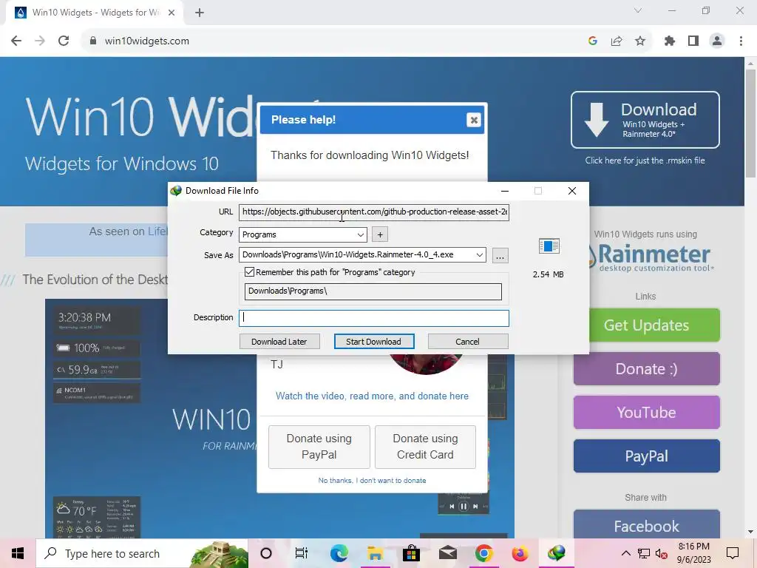
Task: Click the muted volume tray icon
Action: [662, 553]
